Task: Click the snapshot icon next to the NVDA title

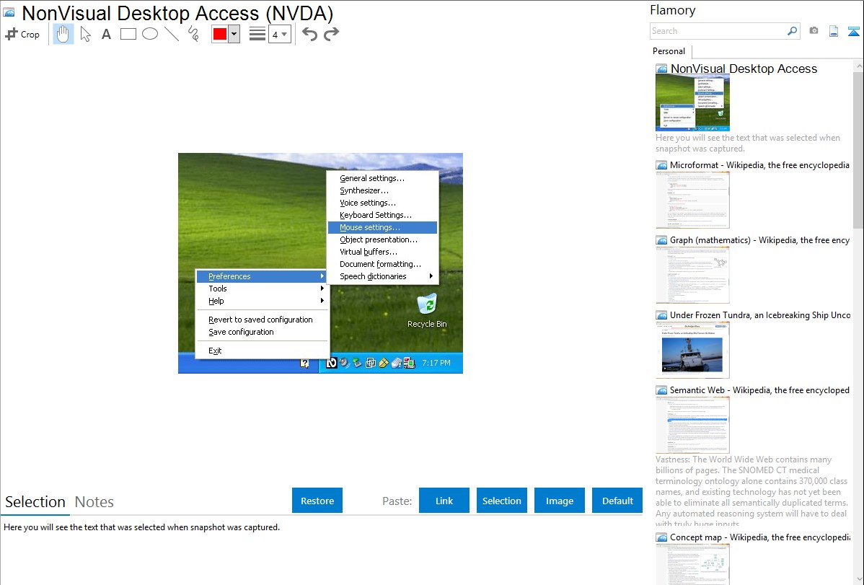Action: (9, 12)
